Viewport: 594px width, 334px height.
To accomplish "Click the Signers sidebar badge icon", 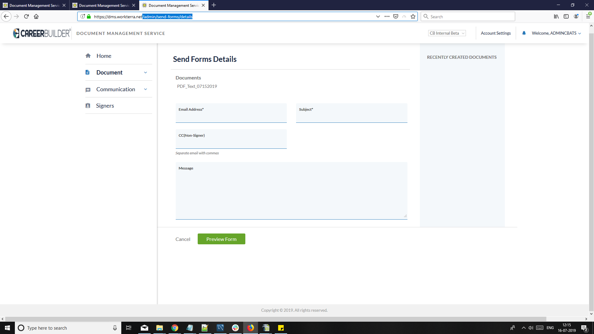I will (88, 106).
